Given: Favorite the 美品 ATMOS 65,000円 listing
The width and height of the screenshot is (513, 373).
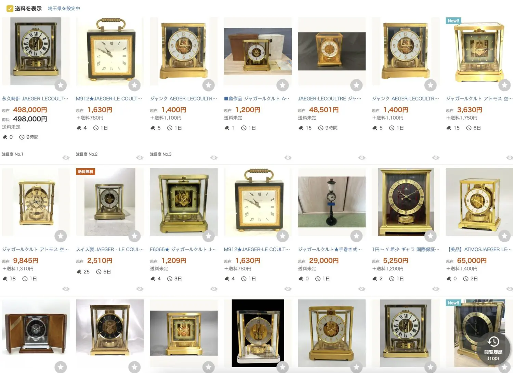Looking at the screenshot, I should [504, 236].
